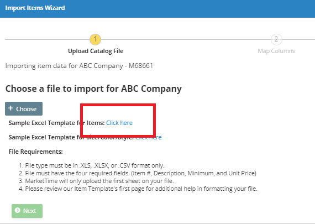Select requirement about .XLS, .XLSX, .CSV format
This screenshot has height=224, width=315.
click(92, 165)
